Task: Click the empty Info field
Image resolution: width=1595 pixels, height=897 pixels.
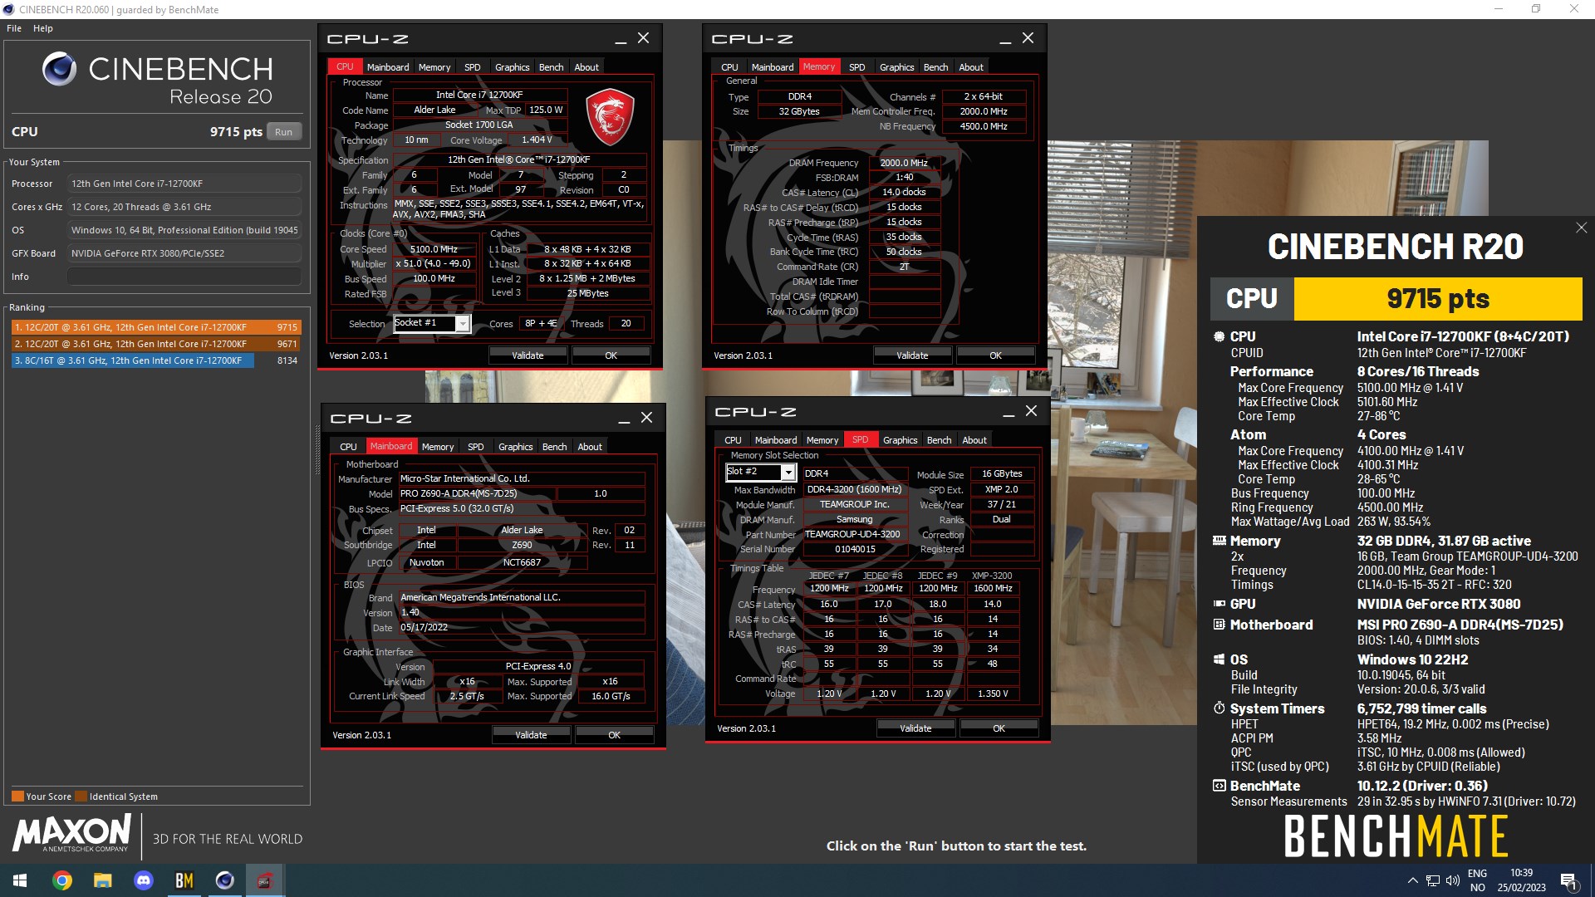Action: click(184, 277)
